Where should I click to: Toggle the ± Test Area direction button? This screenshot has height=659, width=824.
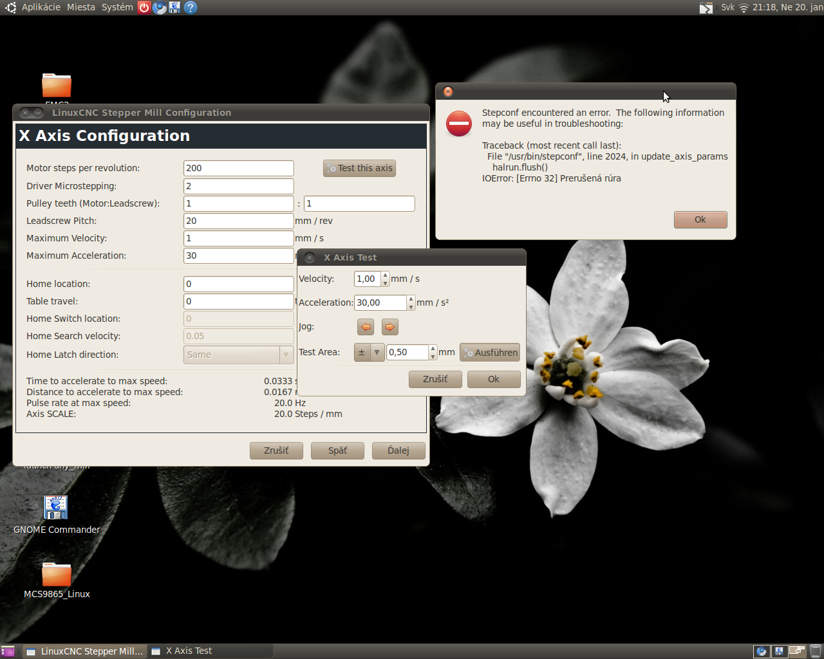(362, 353)
